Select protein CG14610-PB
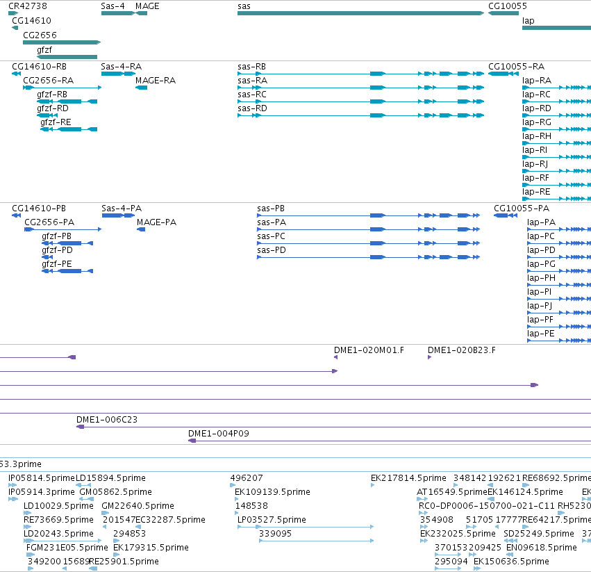Image resolution: width=591 pixels, height=572 pixels. point(16,215)
